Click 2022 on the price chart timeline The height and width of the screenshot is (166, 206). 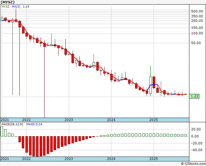pyautogui.click(x=26, y=120)
